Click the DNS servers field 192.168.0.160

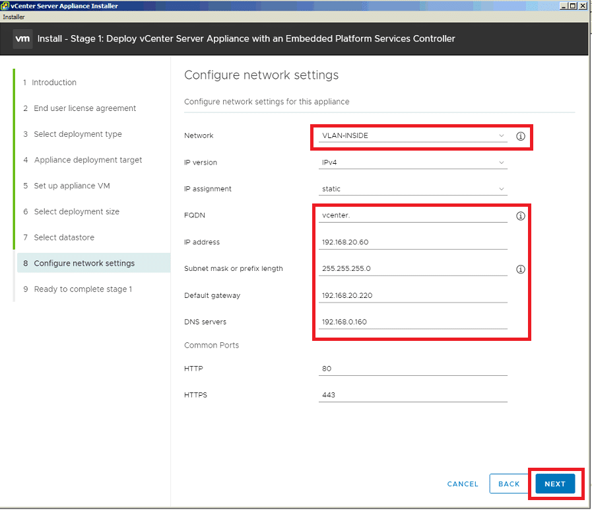pyautogui.click(x=412, y=322)
